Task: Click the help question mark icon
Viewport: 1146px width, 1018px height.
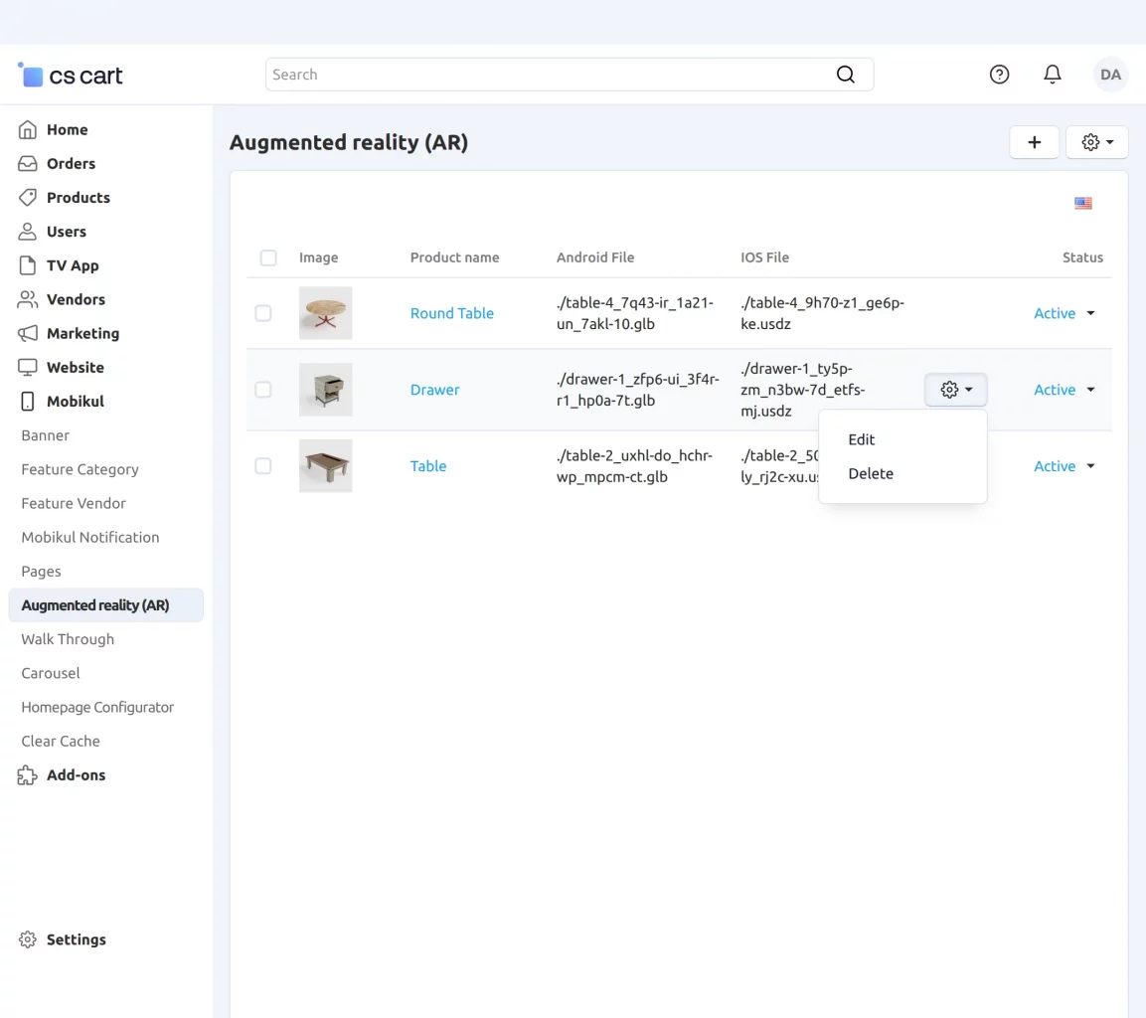Action: point(999,75)
